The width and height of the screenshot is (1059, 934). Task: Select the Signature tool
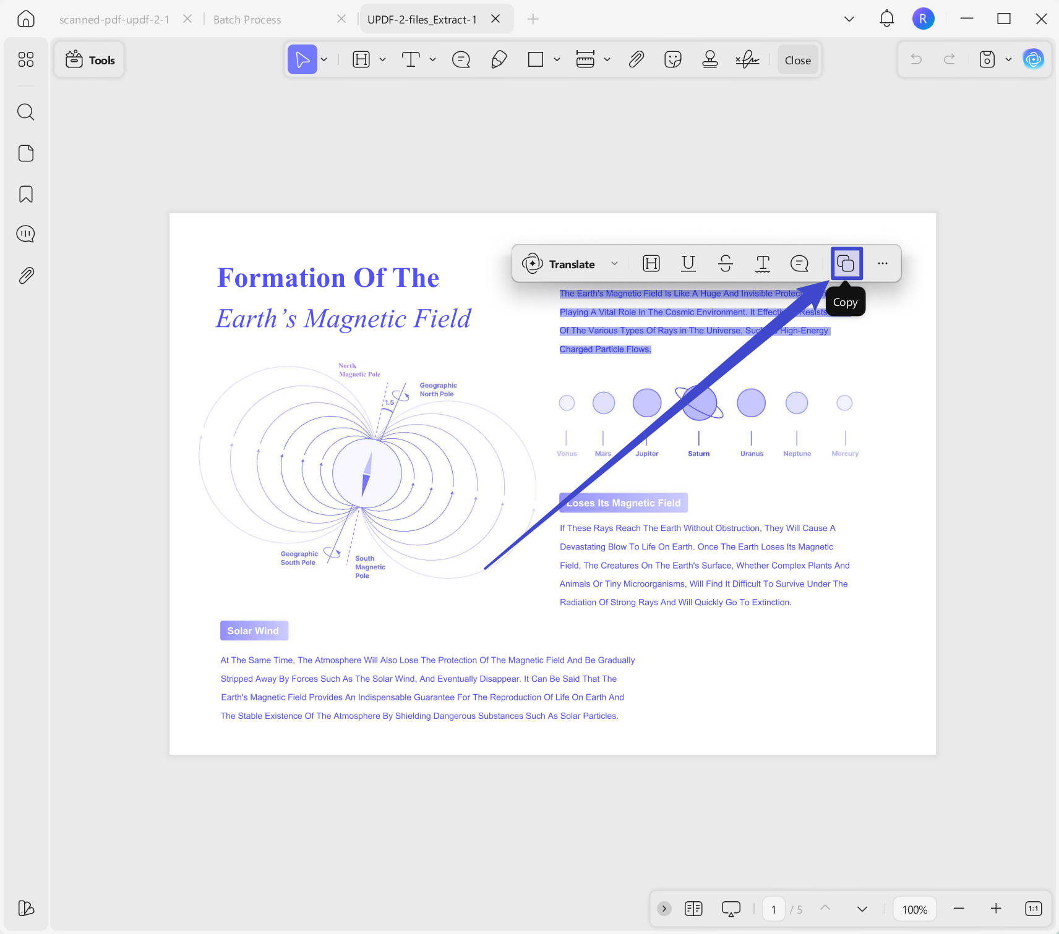pos(747,60)
